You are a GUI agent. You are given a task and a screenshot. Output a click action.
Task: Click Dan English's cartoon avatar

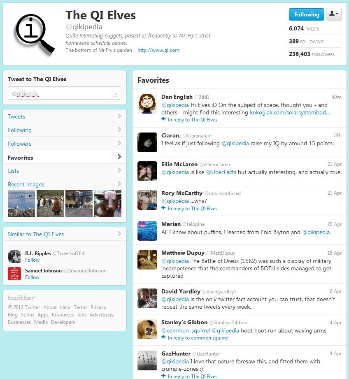click(147, 103)
